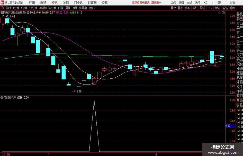Open the mail envelope icon

pyautogui.click(x=219, y=3)
